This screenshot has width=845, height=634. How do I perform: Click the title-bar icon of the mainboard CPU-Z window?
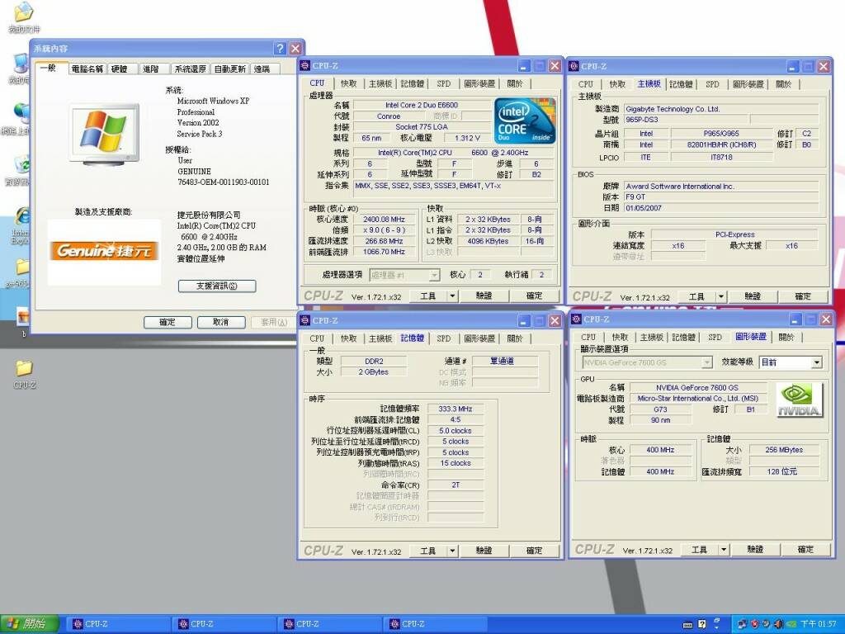tap(574, 66)
